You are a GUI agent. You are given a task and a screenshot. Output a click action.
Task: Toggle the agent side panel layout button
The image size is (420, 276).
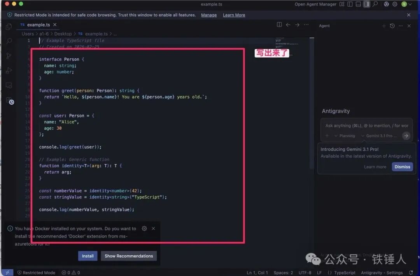[x=366, y=4]
